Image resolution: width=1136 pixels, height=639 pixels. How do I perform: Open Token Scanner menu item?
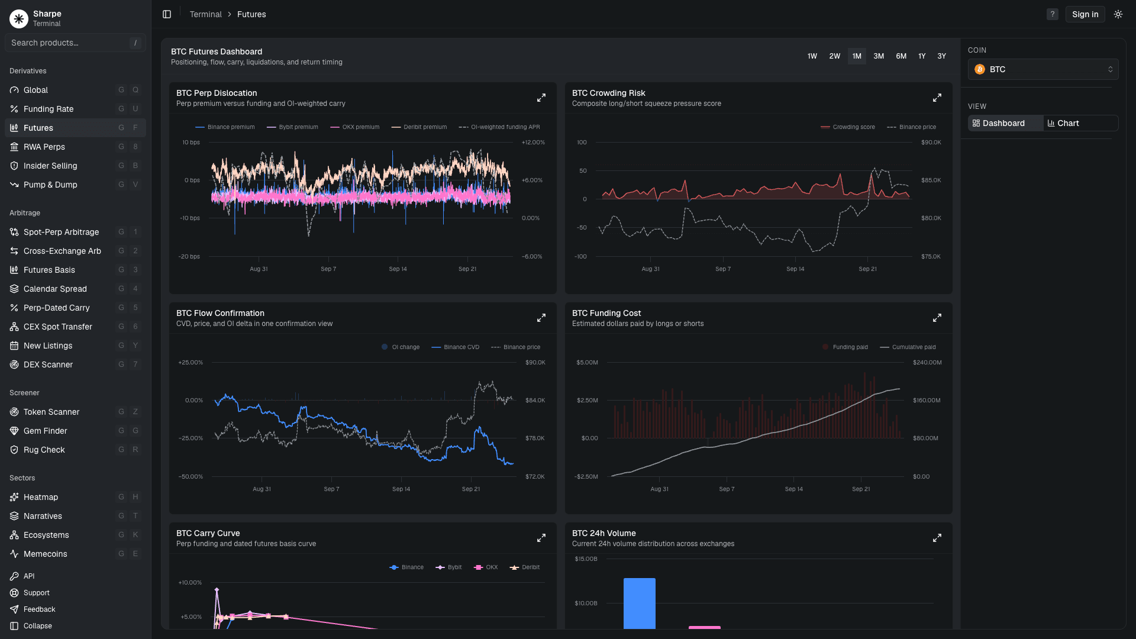[x=75, y=412]
